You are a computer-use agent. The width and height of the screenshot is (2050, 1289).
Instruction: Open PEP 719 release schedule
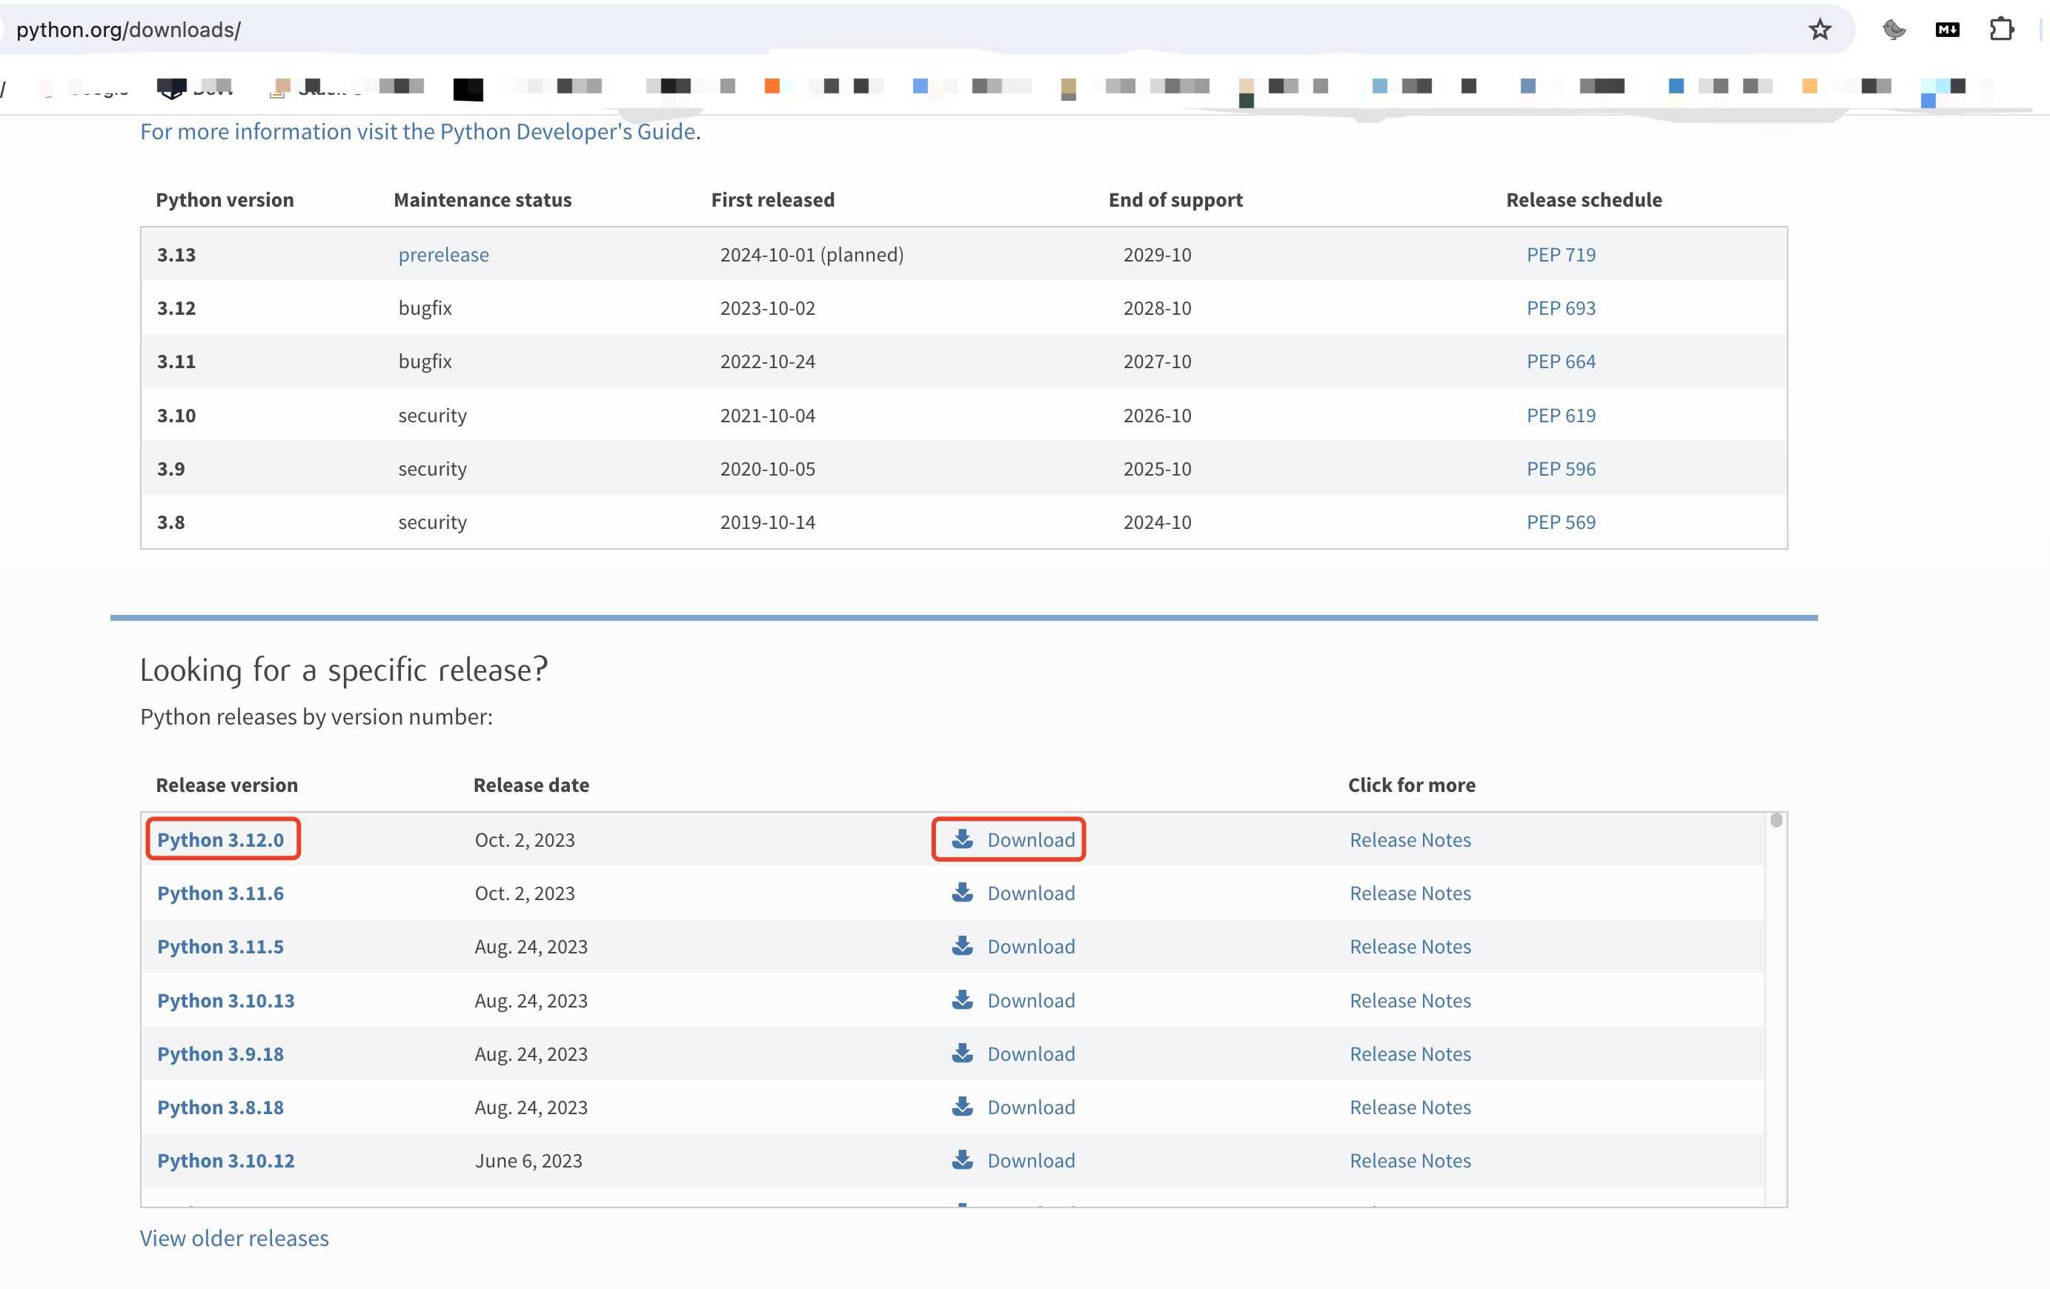[x=1559, y=254]
